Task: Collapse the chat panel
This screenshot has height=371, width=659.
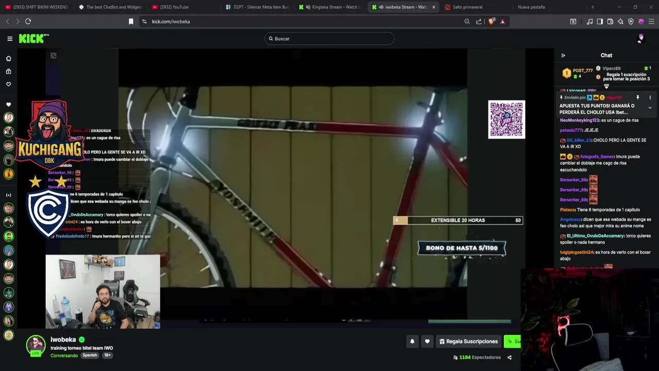Action: (563, 56)
